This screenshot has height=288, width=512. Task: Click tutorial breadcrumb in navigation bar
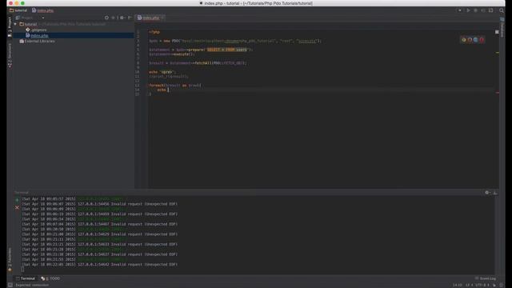click(x=18, y=10)
